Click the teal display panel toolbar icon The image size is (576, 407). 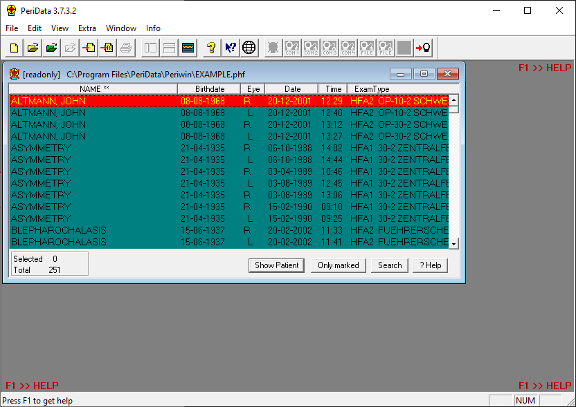pyautogui.click(x=188, y=48)
